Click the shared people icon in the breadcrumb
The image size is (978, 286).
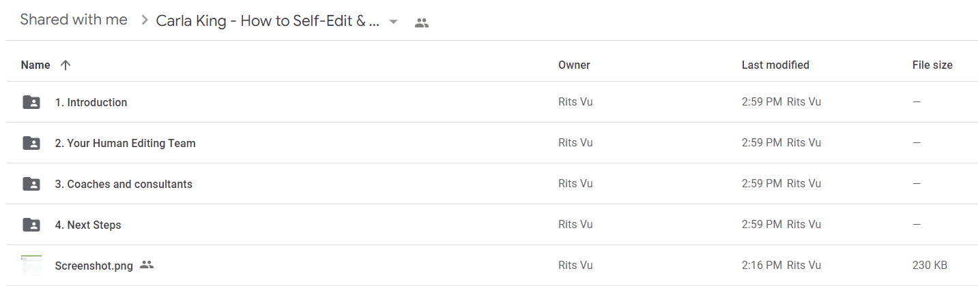[x=422, y=22]
